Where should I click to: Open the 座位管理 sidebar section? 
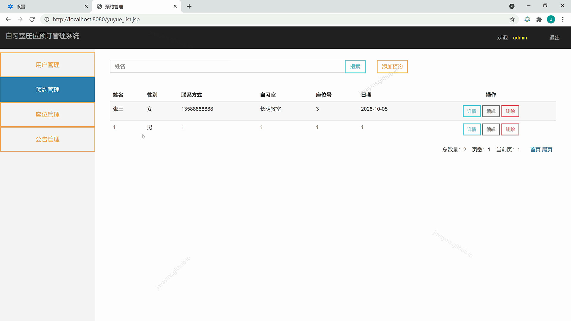[47, 114]
